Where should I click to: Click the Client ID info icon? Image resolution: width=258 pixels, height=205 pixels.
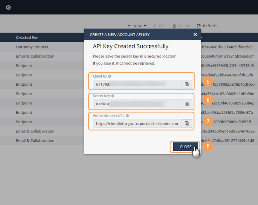(x=110, y=76)
